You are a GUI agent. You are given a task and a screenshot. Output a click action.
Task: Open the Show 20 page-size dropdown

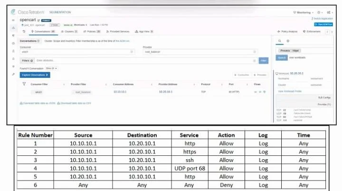(x=51, y=68)
